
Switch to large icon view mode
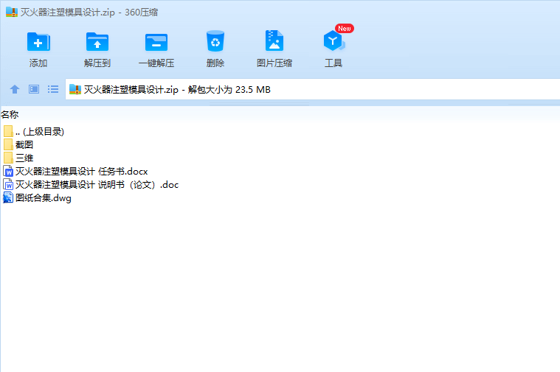pos(34,89)
